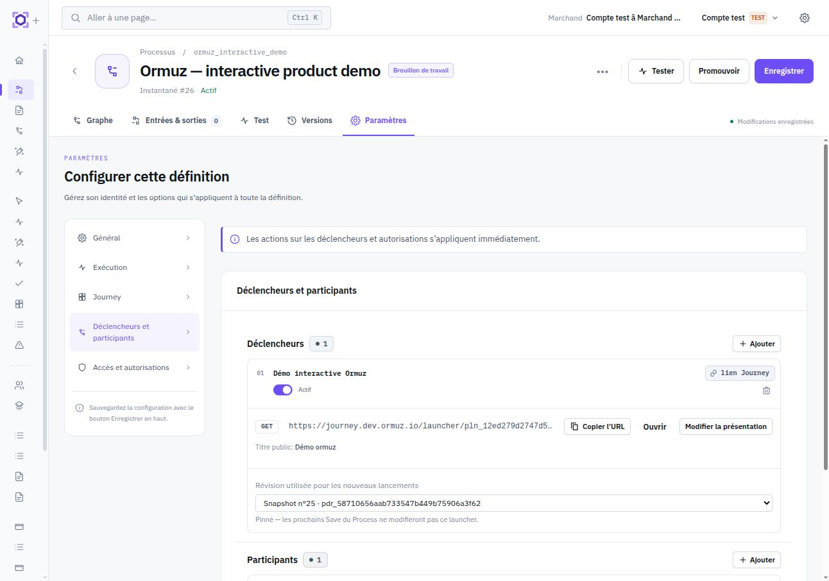Click the Promouvoir button
Screen dimensions: 829x581
coord(719,71)
